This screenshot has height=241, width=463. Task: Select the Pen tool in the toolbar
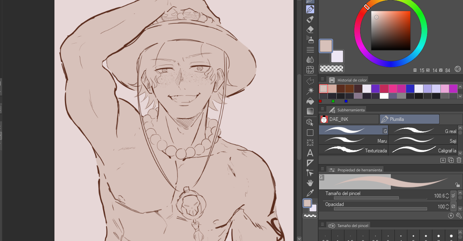point(310,9)
